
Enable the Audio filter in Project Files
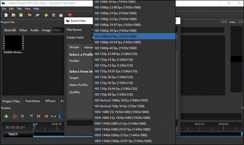(x=35, y=30)
